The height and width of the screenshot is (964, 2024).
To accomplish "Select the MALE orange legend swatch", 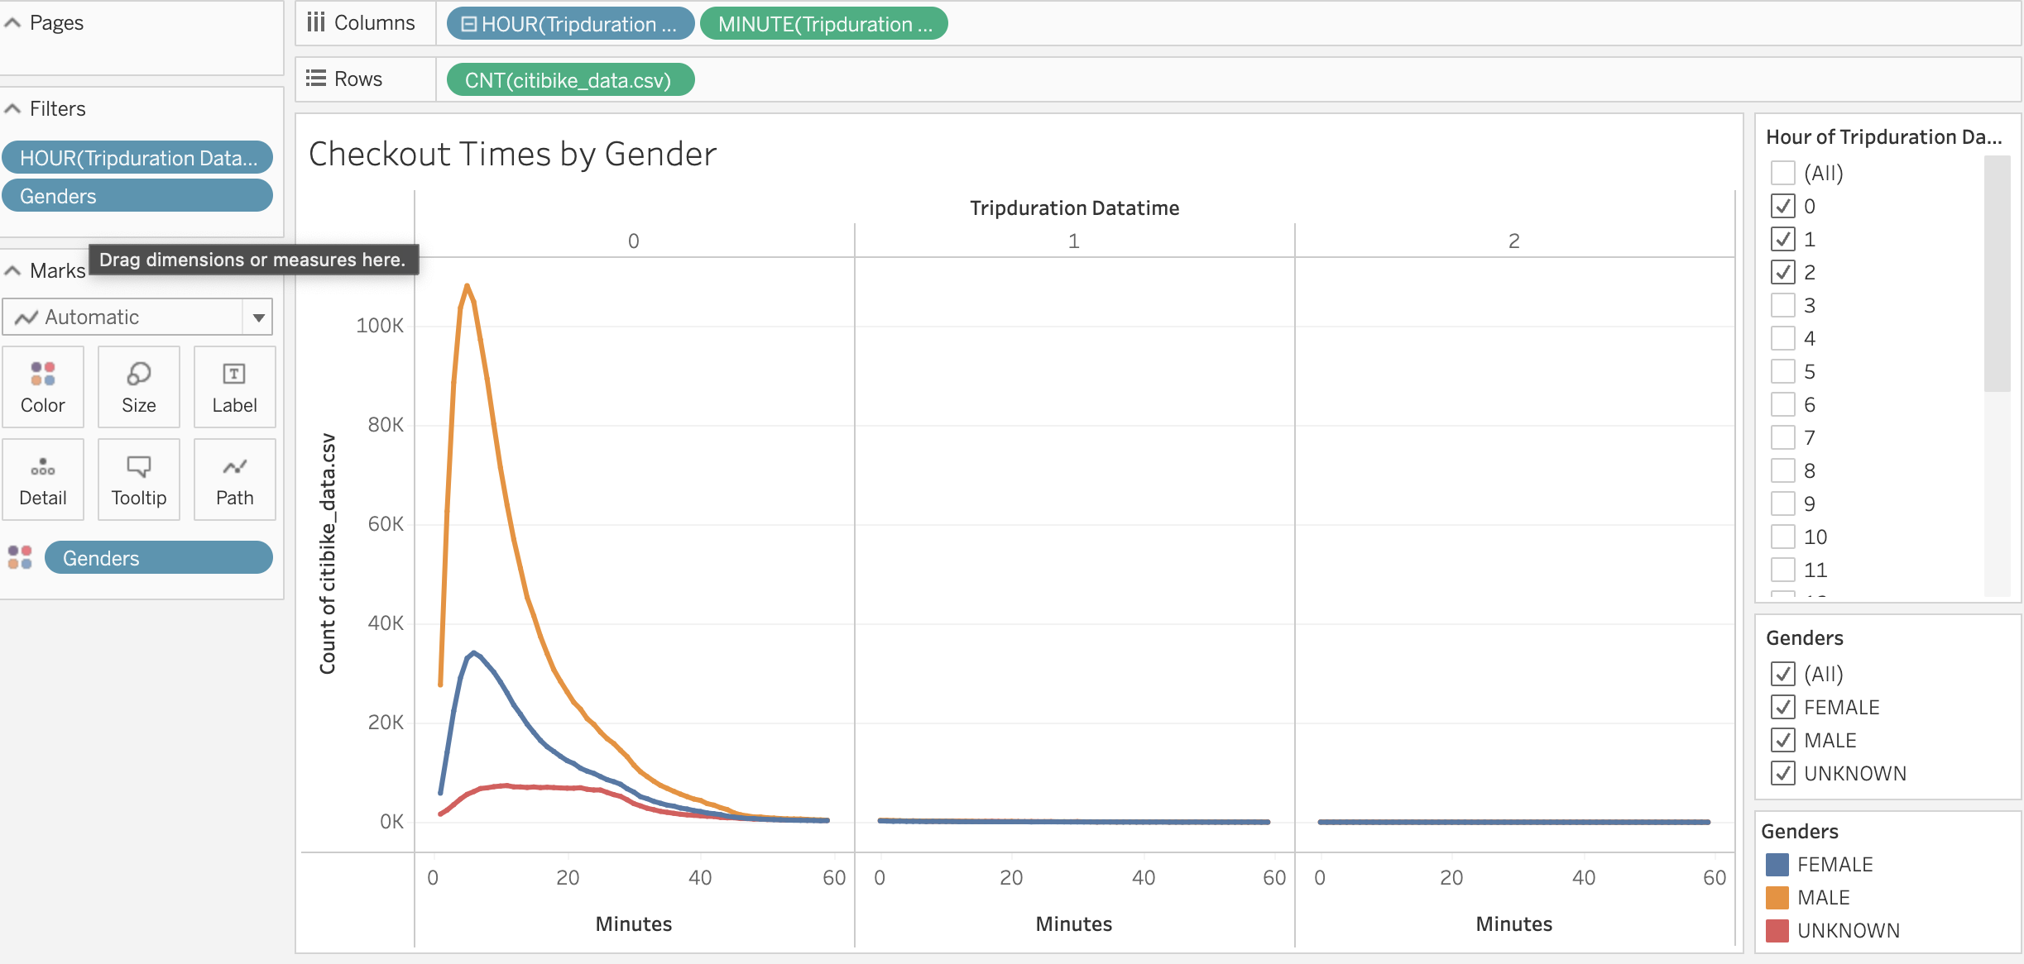I will tap(1776, 897).
